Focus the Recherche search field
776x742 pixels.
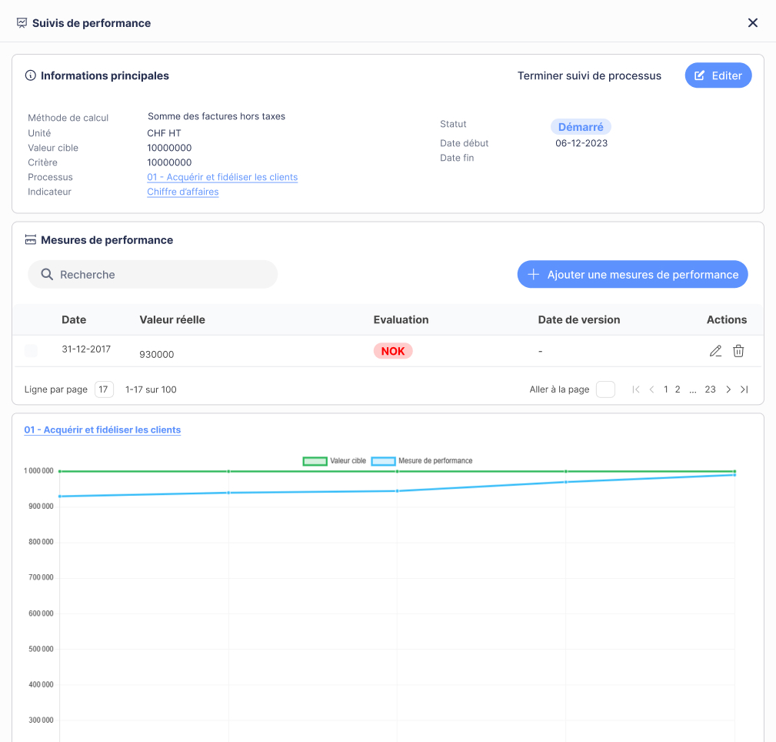[x=162, y=275]
